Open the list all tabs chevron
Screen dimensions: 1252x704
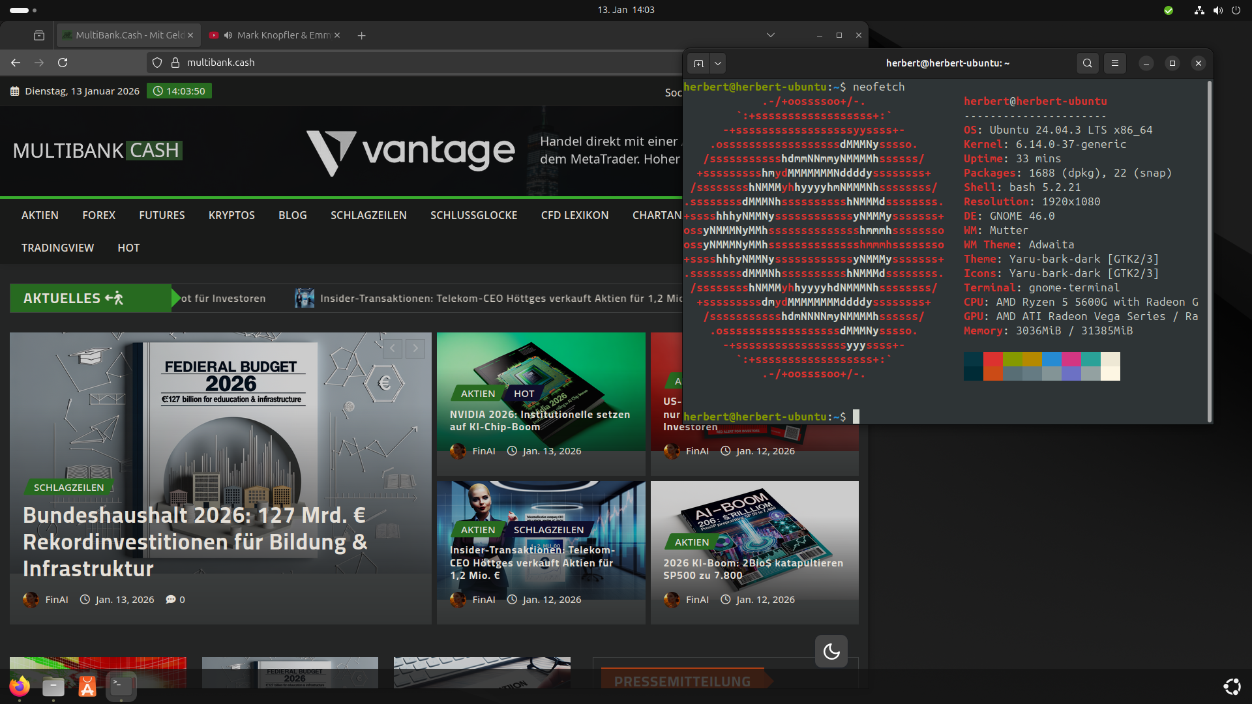[x=770, y=35]
